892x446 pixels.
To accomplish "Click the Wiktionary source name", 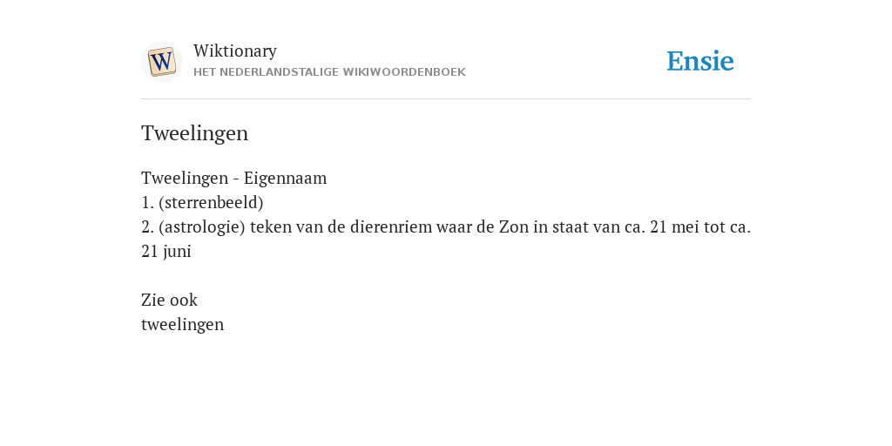I will point(235,51).
